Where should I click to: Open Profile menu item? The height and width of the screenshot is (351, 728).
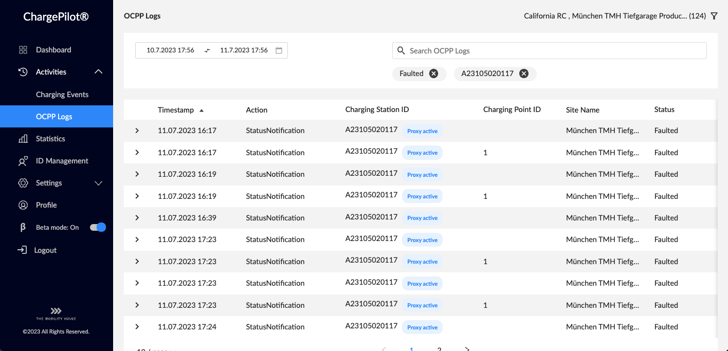click(46, 205)
